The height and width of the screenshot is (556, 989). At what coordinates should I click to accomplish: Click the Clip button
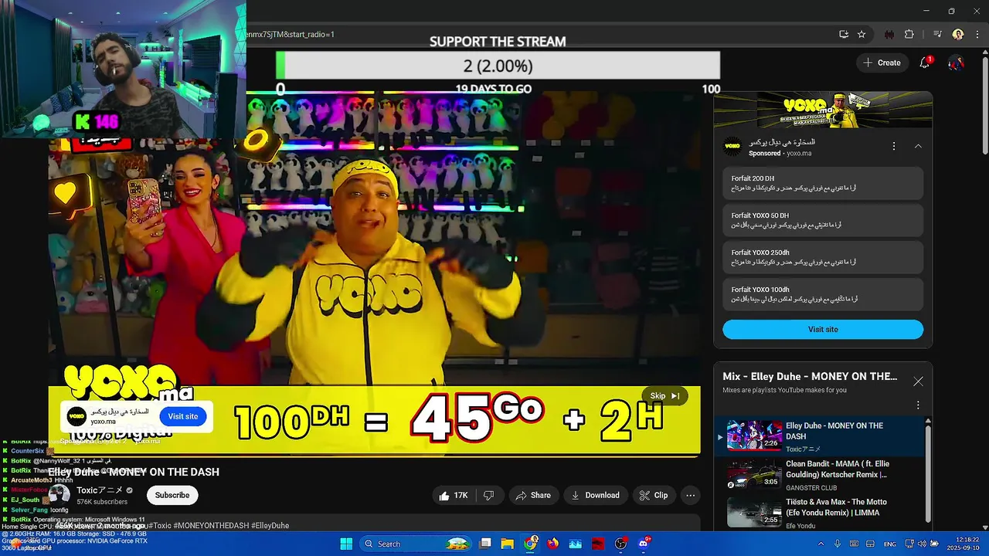653,495
